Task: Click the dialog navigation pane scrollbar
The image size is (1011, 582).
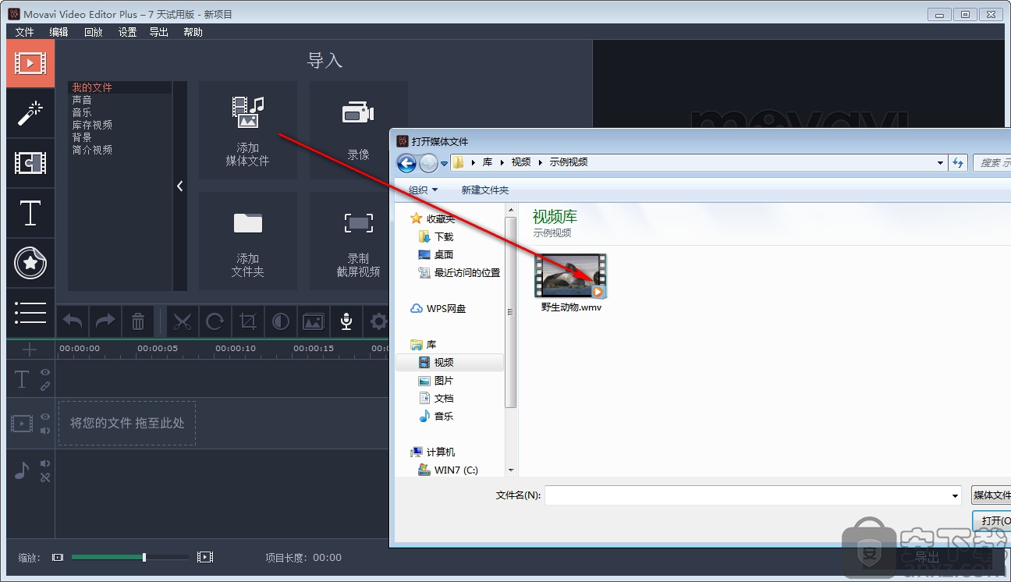Action: 511,312
